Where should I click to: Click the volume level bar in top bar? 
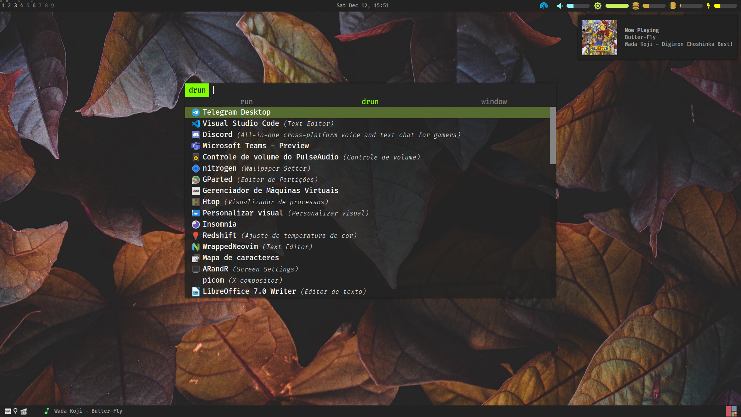(x=578, y=6)
